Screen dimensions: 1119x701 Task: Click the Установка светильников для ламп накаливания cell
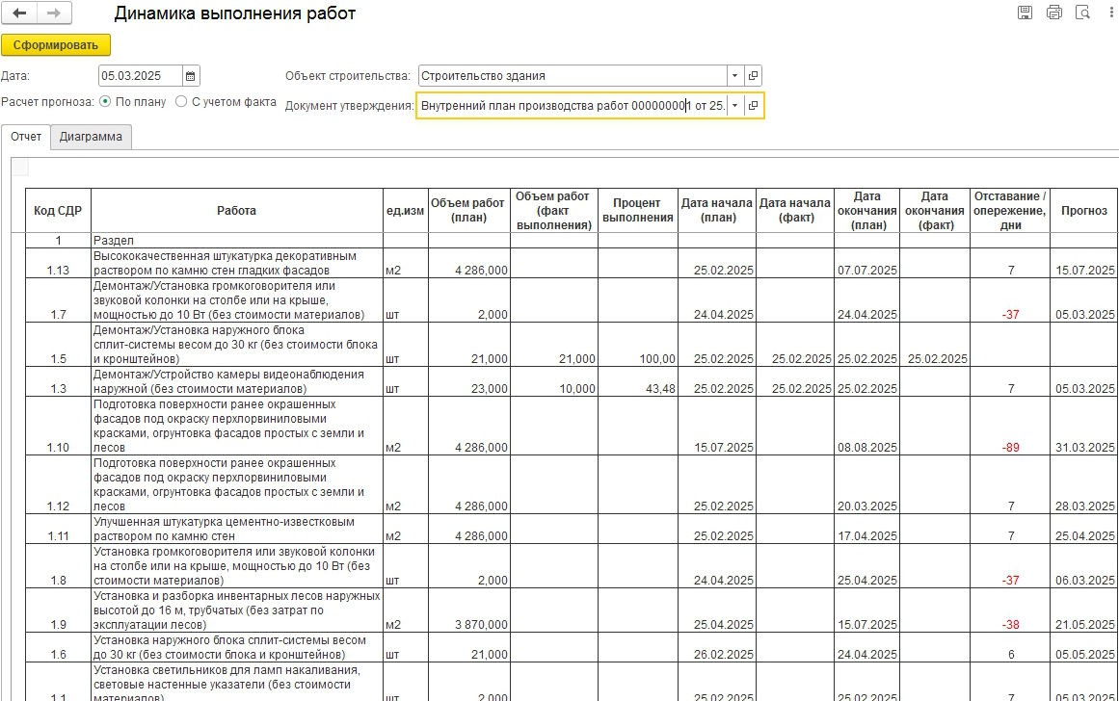click(x=237, y=682)
